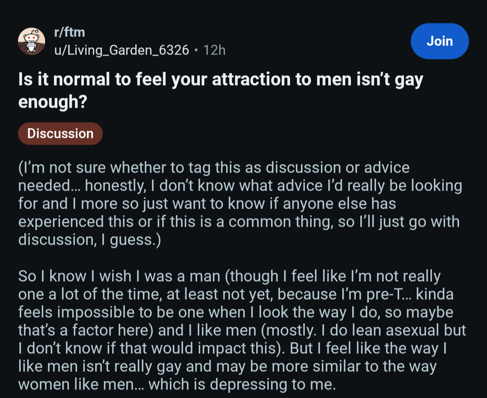Click the line ending "which is depressing to me."

177,384
